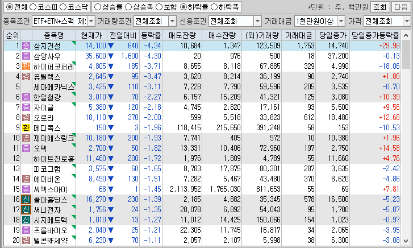413x248 pixels.
Task: Click the 증 badge beside 한일철강
Action: 26,97
